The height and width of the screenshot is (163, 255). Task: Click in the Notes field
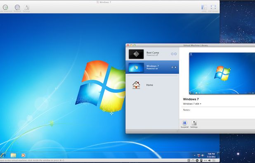click(x=219, y=113)
